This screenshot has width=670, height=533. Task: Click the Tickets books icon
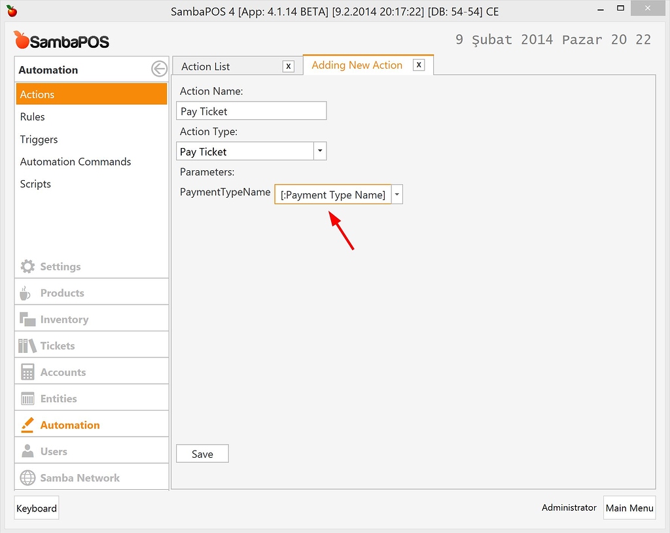pyautogui.click(x=27, y=345)
